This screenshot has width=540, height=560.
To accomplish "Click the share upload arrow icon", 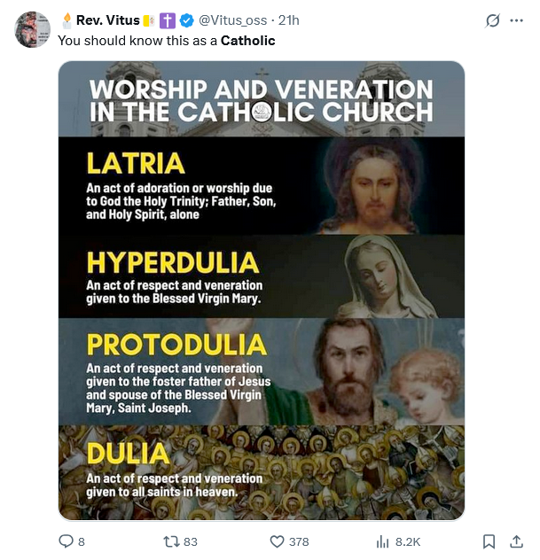I will pos(515,541).
